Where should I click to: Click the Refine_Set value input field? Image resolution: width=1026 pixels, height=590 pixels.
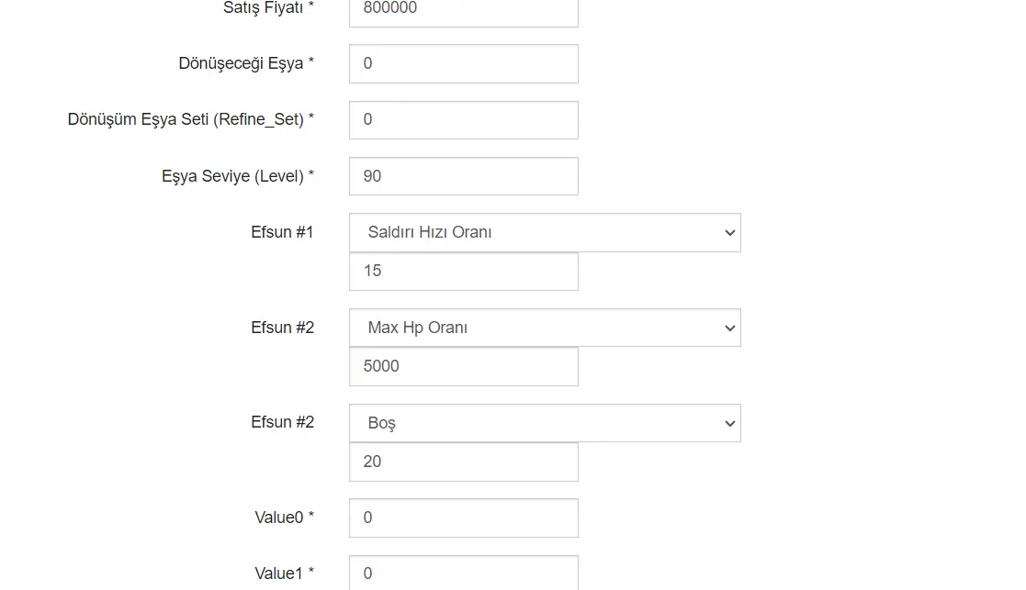pos(463,120)
